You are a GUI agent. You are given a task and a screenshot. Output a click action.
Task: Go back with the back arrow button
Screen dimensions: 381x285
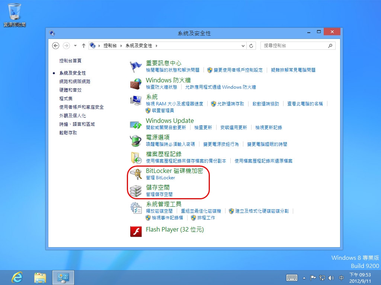point(56,46)
